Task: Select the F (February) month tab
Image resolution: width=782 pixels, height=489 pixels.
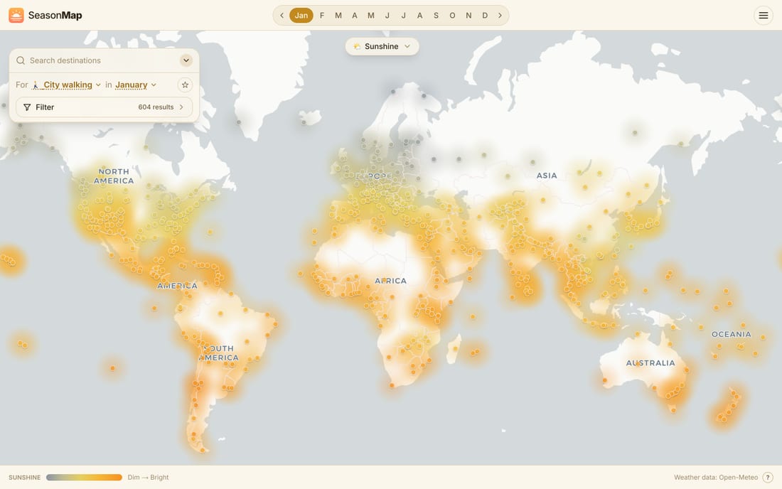Action: point(322,16)
